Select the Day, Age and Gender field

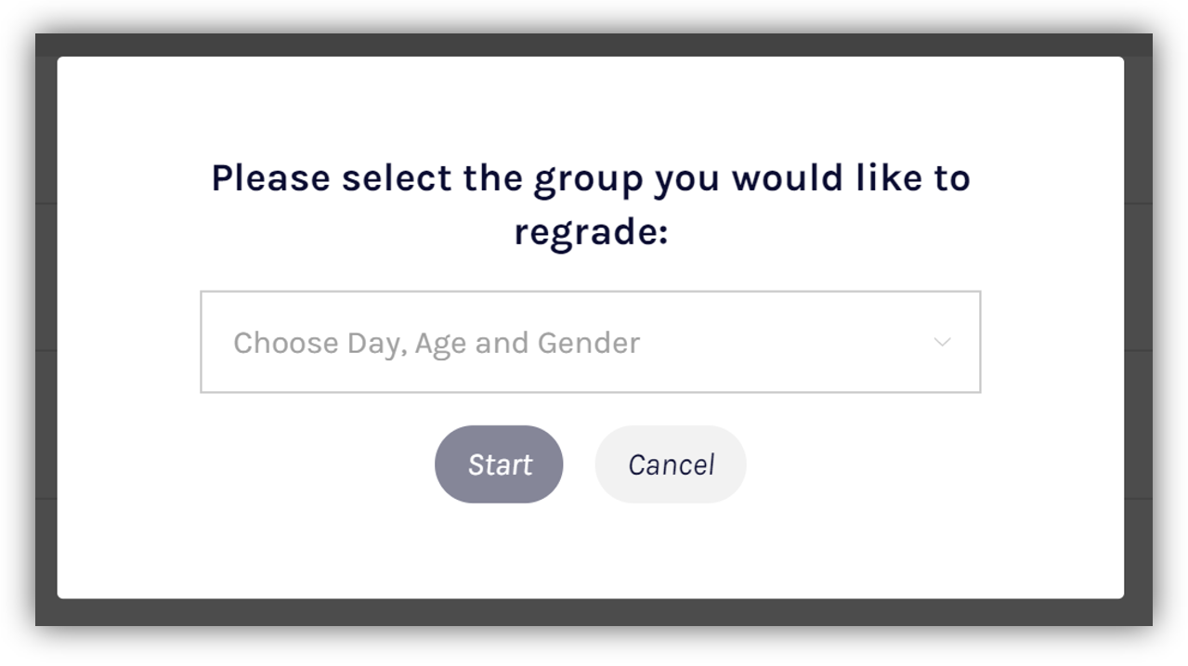point(590,342)
